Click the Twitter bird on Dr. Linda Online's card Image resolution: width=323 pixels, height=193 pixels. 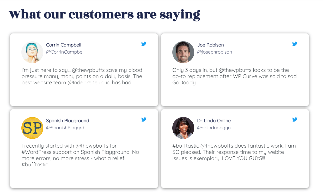295,120
